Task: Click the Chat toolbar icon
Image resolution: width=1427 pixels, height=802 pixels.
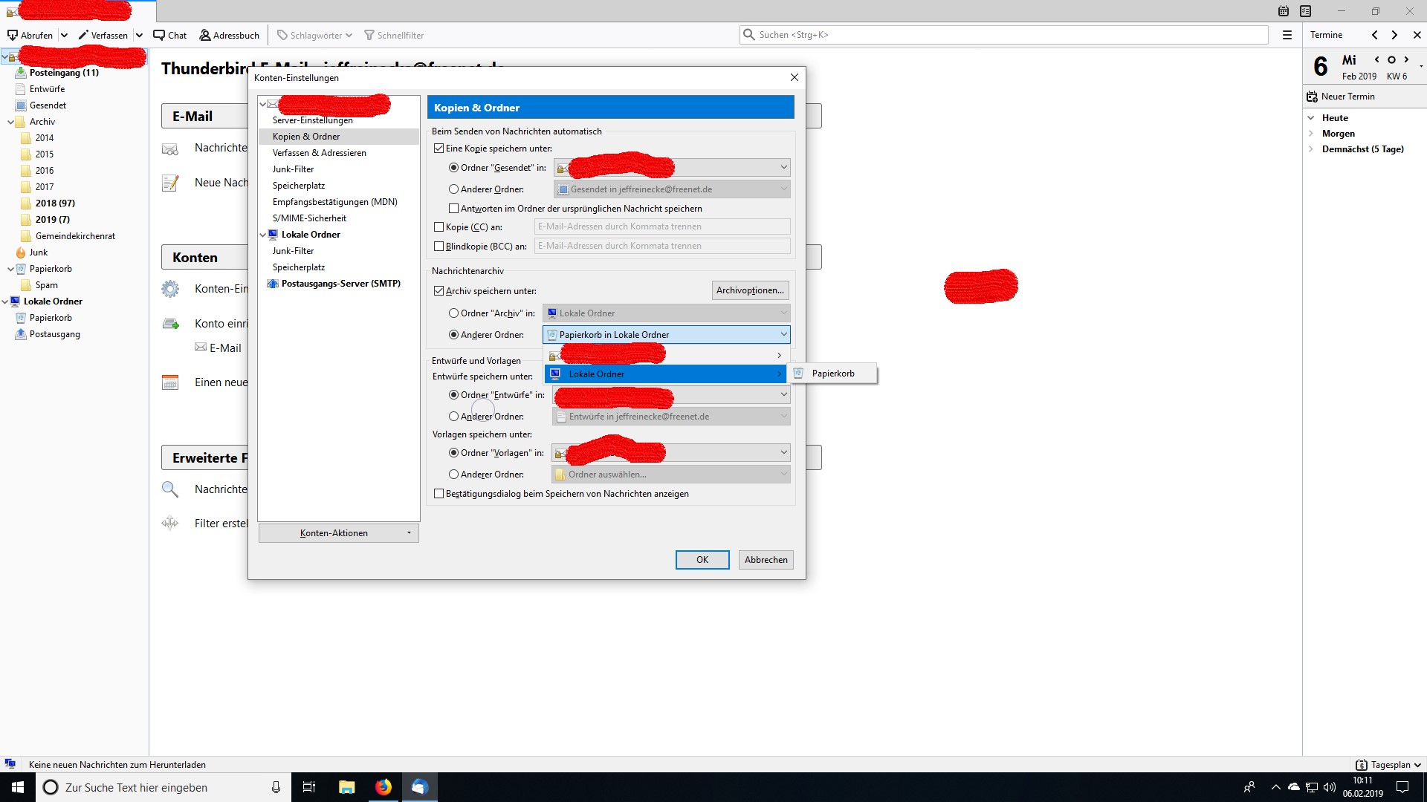Action: (159, 35)
